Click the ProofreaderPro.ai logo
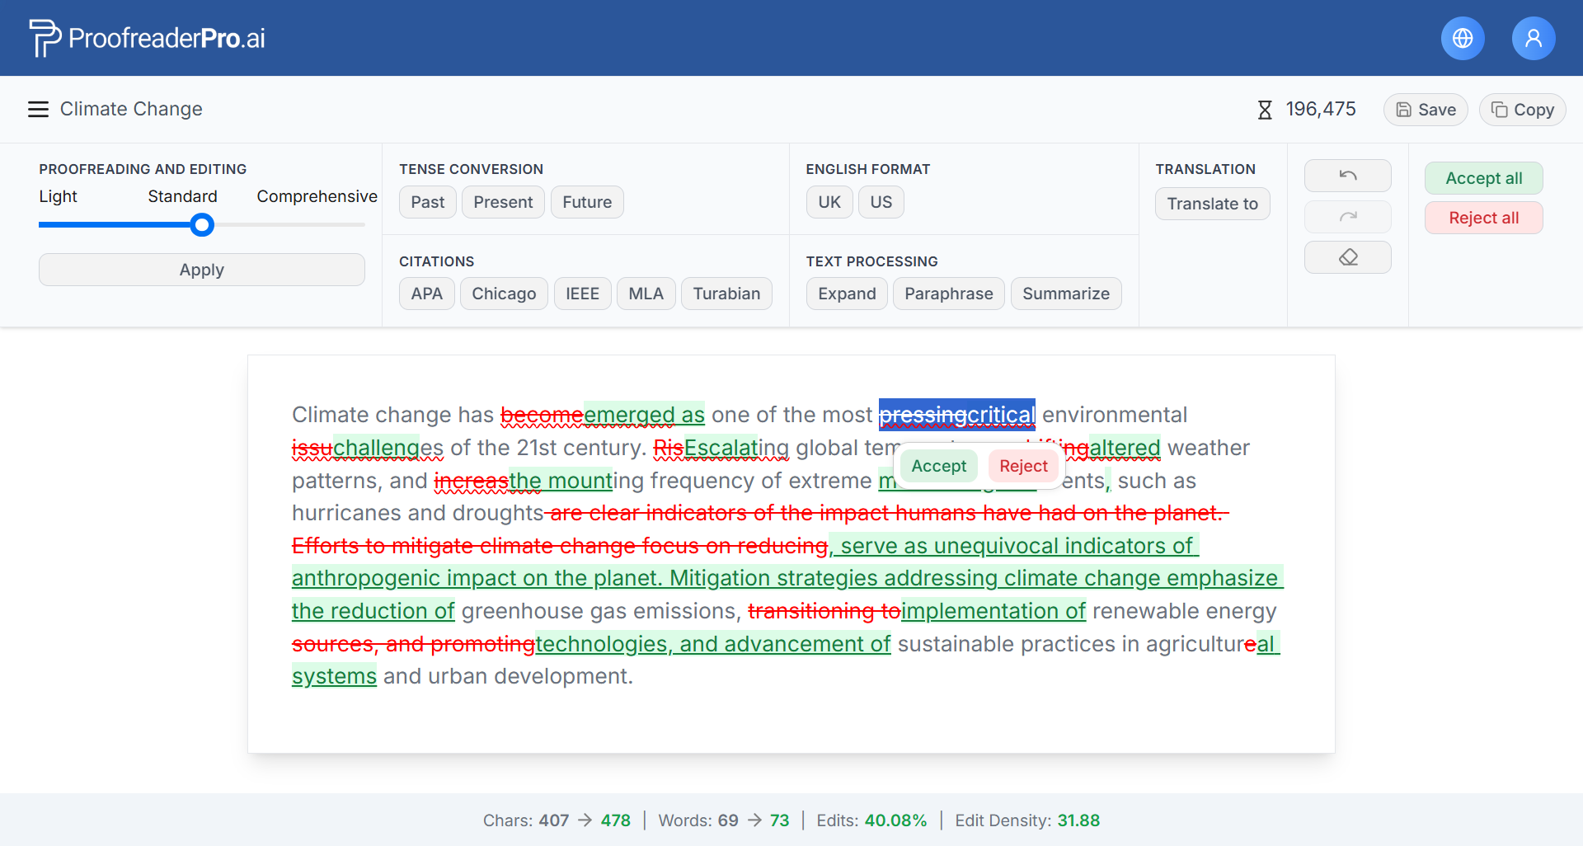 pyautogui.click(x=147, y=38)
